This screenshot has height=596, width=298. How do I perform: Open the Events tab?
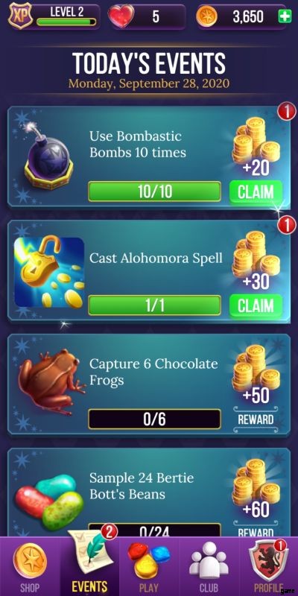(89, 563)
